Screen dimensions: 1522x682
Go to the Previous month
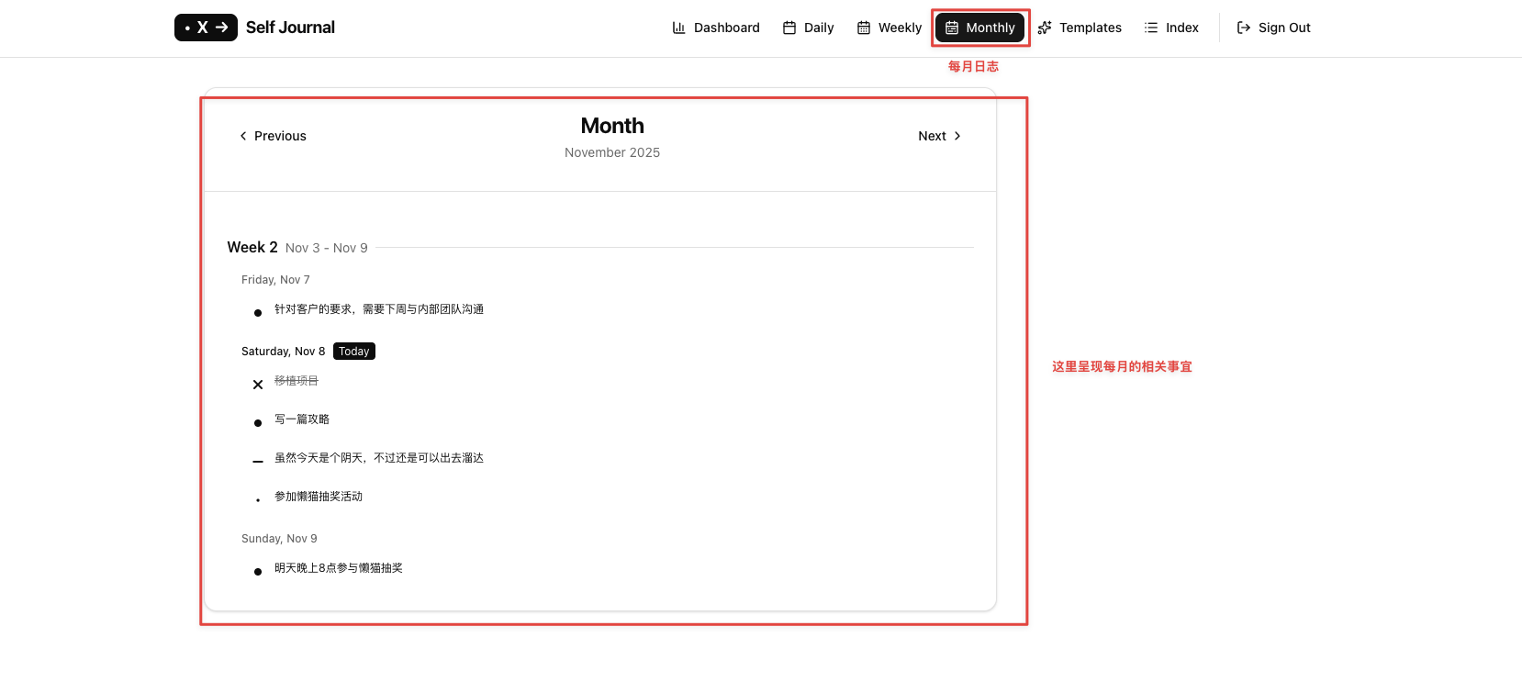[x=273, y=136]
